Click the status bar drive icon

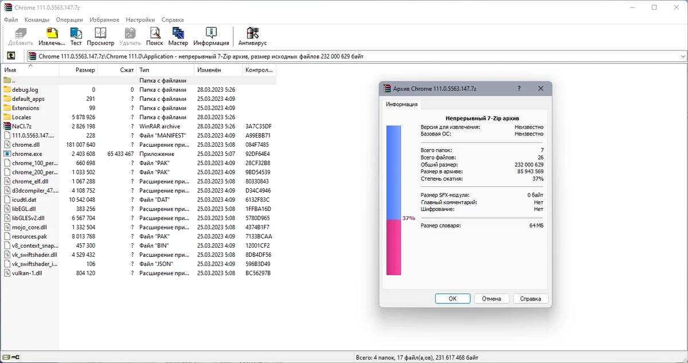click(7, 357)
